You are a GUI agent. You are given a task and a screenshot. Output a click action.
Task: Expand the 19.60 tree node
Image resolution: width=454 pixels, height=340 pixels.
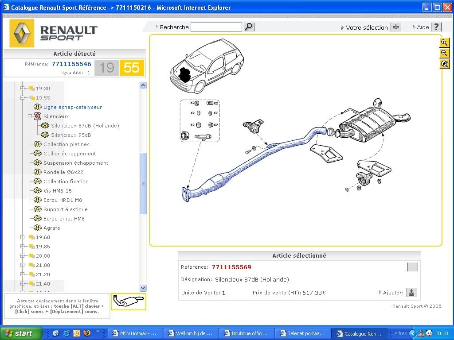(x=22, y=237)
